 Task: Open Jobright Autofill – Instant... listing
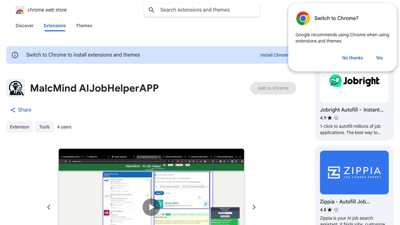coord(352,110)
